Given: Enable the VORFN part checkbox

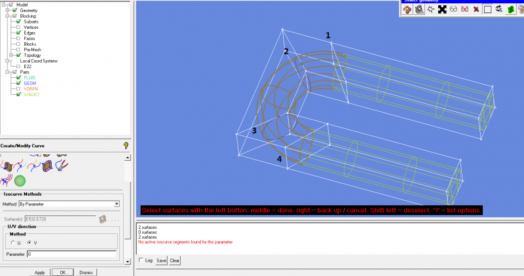Looking at the screenshot, I should [x=18, y=89].
